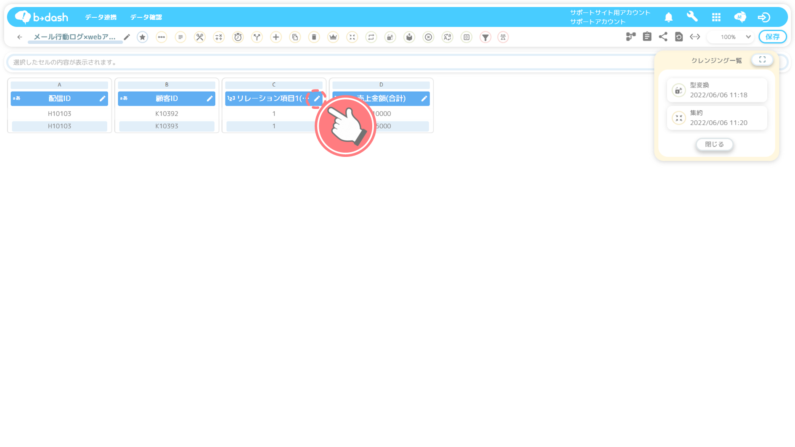This screenshot has width=795, height=447.
Task: Click the star favorite icon in toolbar
Action: [x=143, y=37]
